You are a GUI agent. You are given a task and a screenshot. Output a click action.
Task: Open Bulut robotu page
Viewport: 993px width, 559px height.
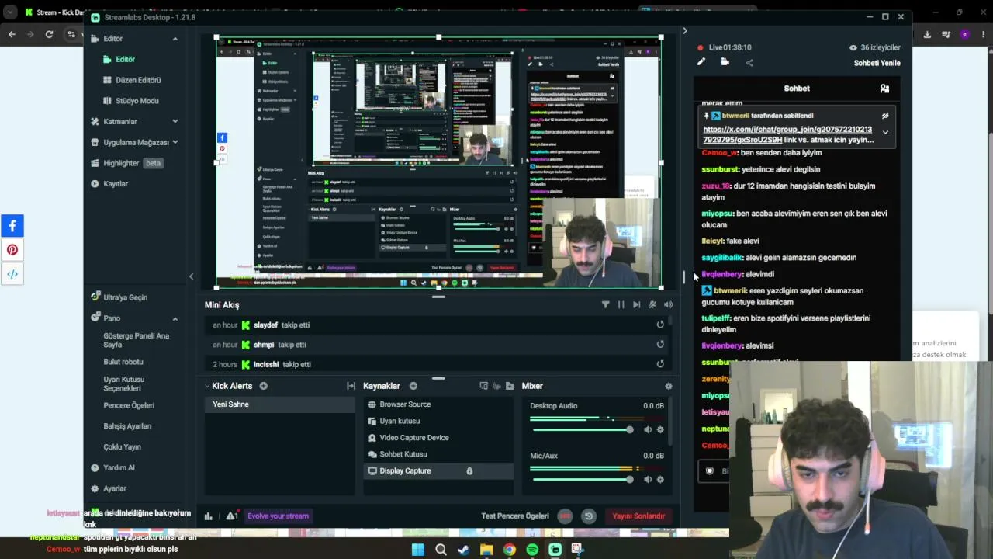tap(123, 362)
